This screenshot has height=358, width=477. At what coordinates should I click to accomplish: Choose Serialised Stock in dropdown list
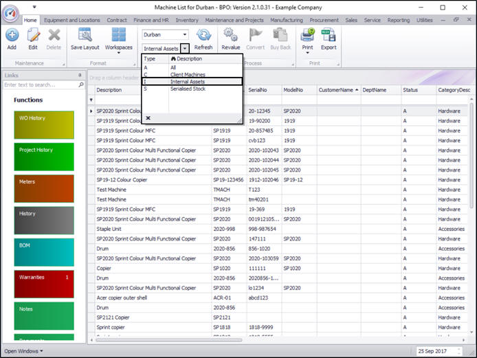(x=188, y=88)
